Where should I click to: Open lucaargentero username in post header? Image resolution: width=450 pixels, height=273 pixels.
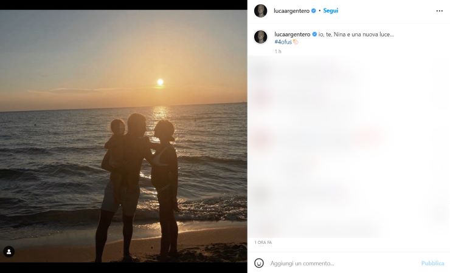[x=291, y=11]
